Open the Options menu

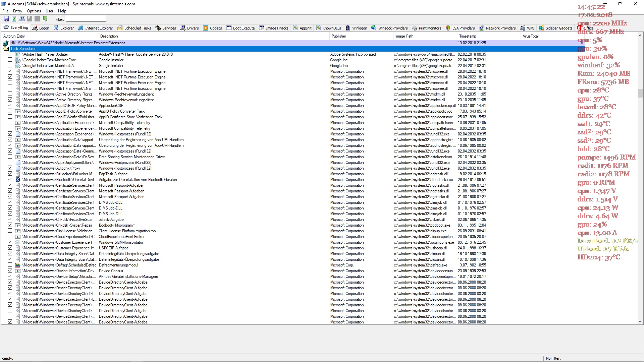coord(34,11)
